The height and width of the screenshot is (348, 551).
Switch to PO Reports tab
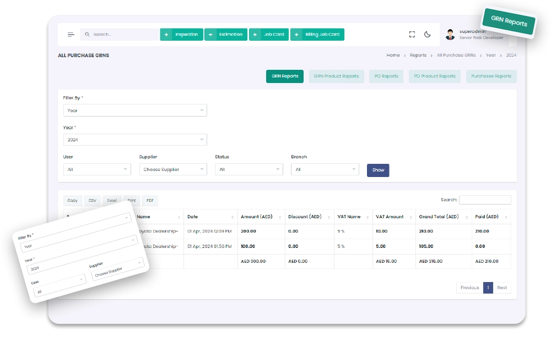386,76
